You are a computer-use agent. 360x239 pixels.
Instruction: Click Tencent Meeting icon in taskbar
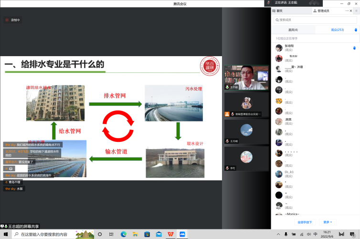(x=182, y=234)
